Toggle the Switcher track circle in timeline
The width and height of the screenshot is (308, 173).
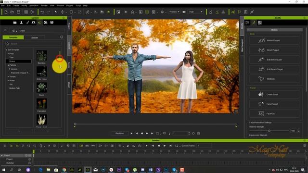click(x=29, y=163)
